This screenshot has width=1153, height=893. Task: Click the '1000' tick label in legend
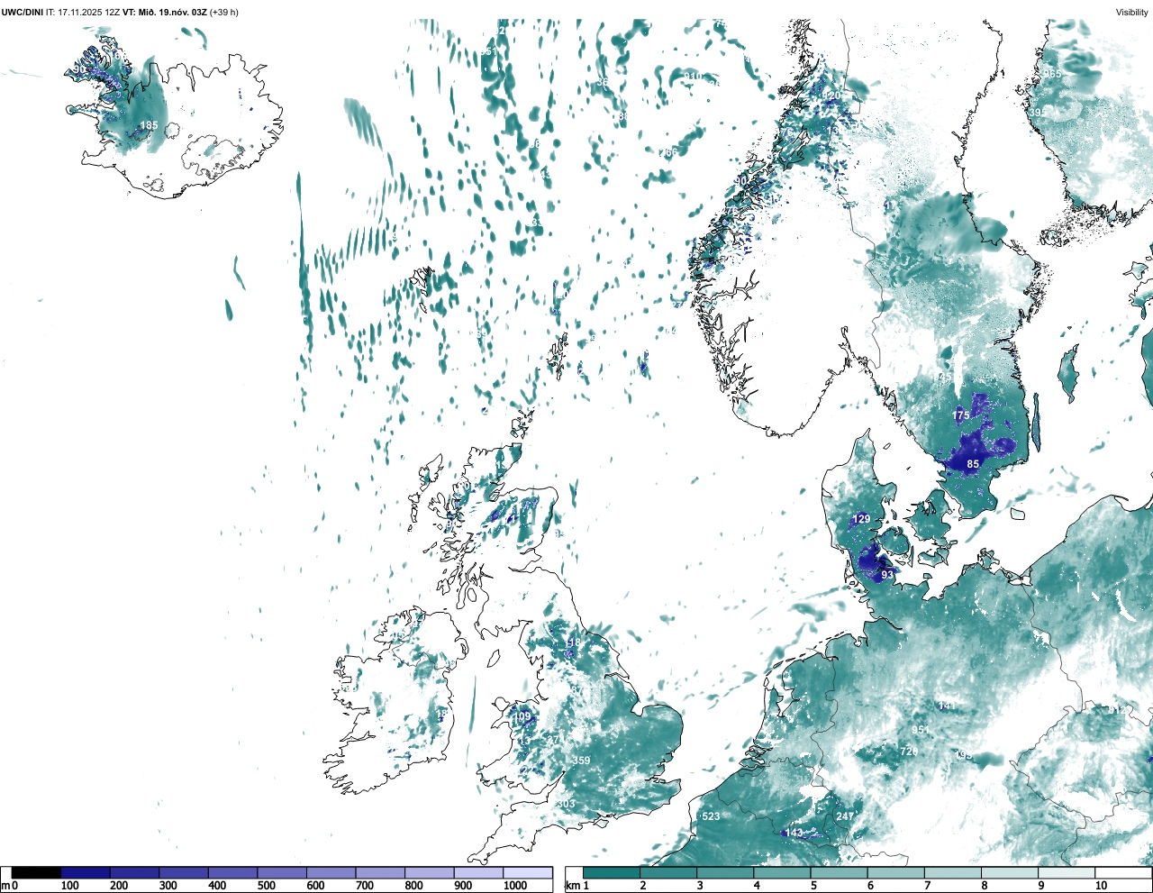click(515, 887)
